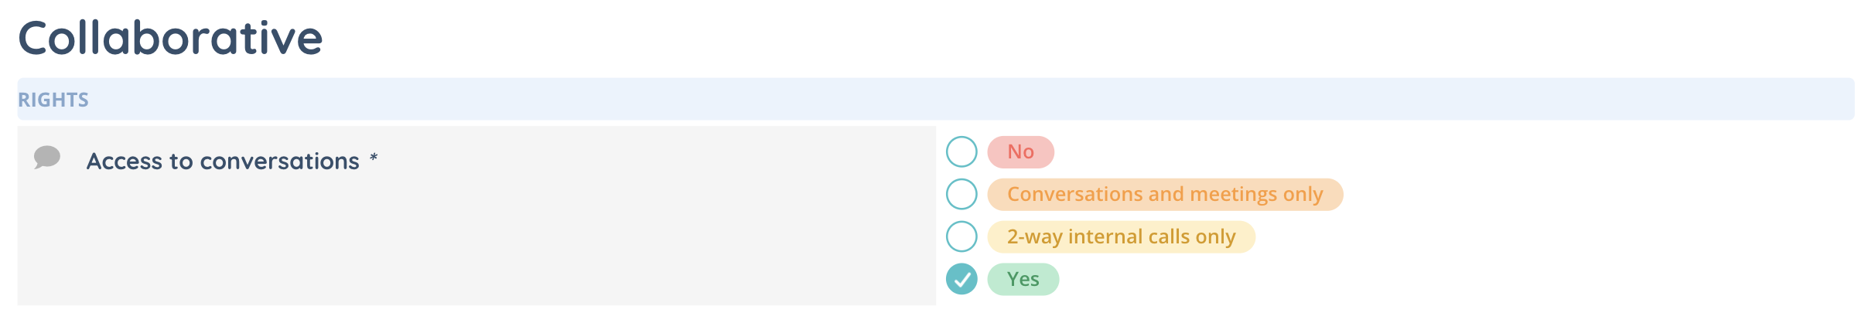Click the asterisk after Access to conversations
The image size is (1875, 323).
click(x=374, y=158)
